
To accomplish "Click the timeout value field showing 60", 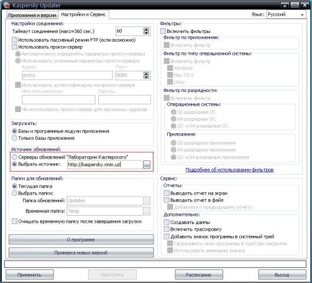I will tap(130, 31).
